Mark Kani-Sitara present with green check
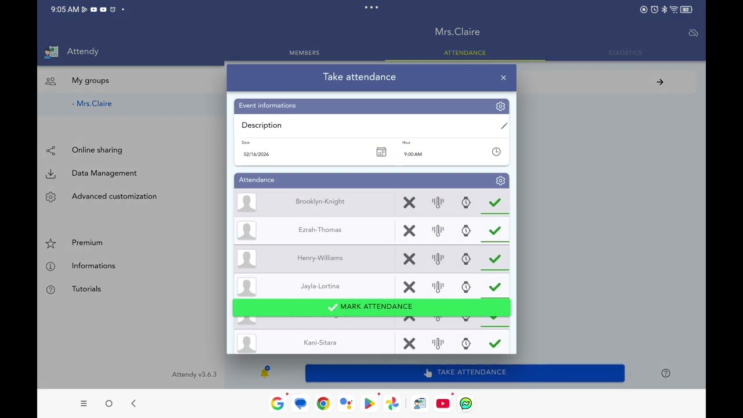The height and width of the screenshot is (418, 743). (495, 343)
